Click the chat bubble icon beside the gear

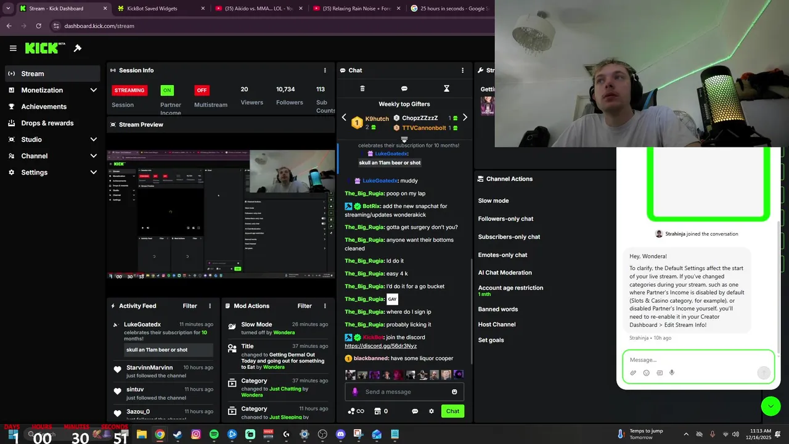click(415, 411)
